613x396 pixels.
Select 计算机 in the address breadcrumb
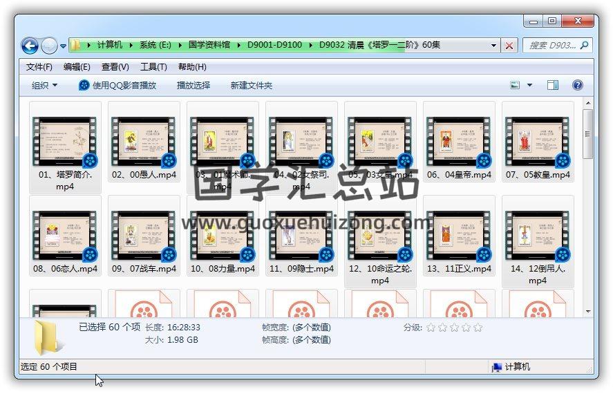110,45
